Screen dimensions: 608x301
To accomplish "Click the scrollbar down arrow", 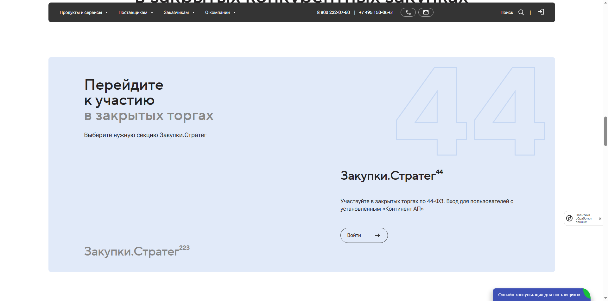I will pos(605,298).
